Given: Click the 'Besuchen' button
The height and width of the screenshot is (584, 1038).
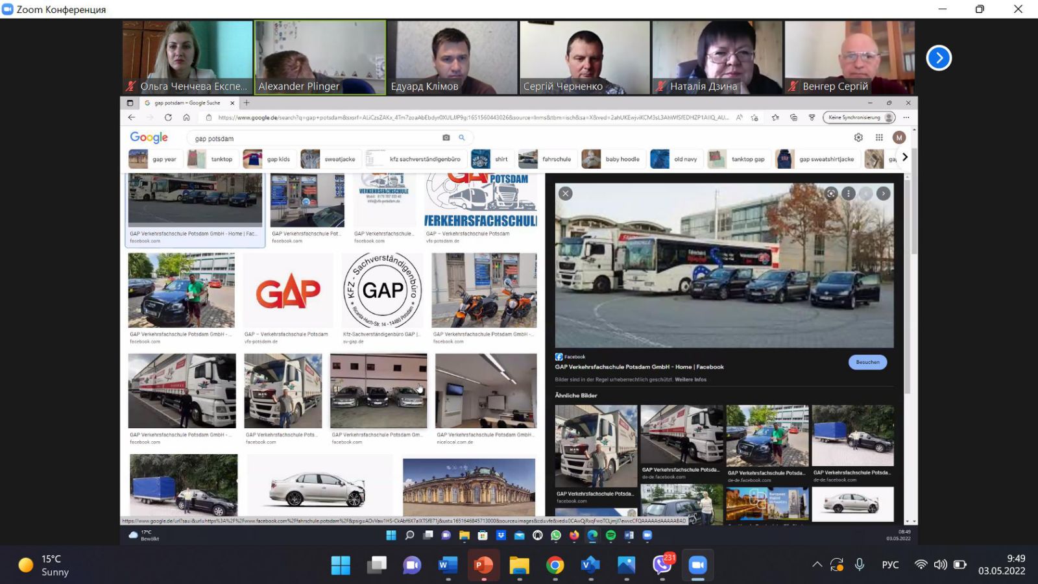Looking at the screenshot, I should pos(867,362).
